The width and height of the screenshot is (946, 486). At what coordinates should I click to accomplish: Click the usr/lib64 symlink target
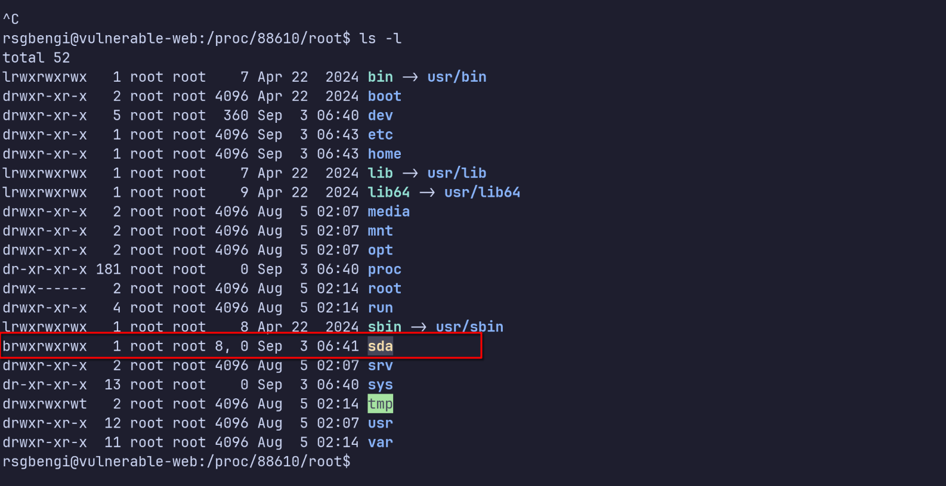(482, 193)
